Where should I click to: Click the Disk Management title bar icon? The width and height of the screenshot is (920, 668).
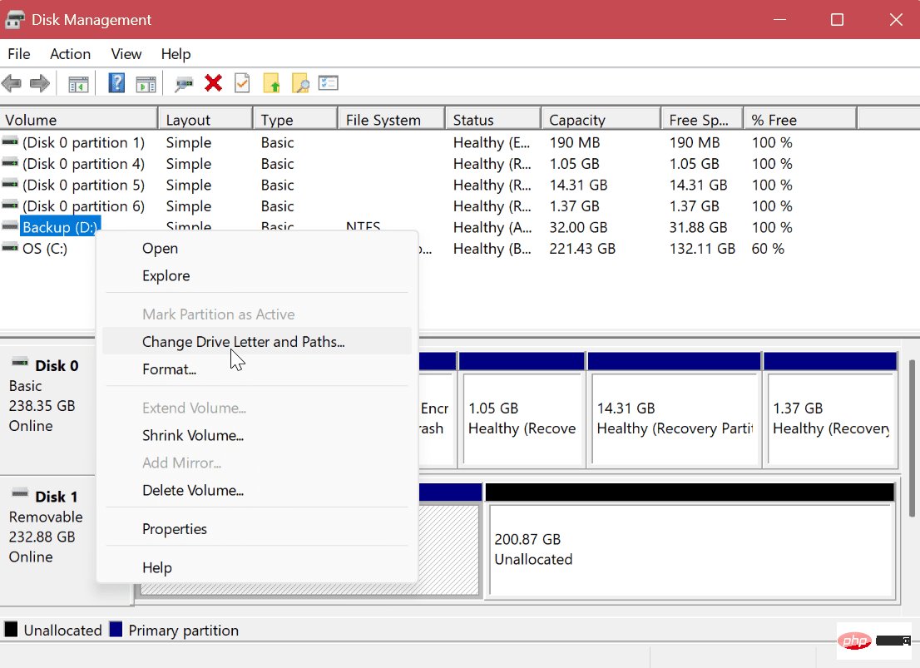coord(15,19)
